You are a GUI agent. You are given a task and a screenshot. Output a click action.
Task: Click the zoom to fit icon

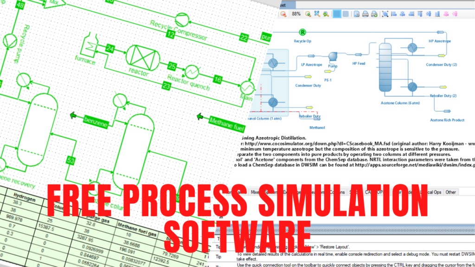tap(317, 14)
